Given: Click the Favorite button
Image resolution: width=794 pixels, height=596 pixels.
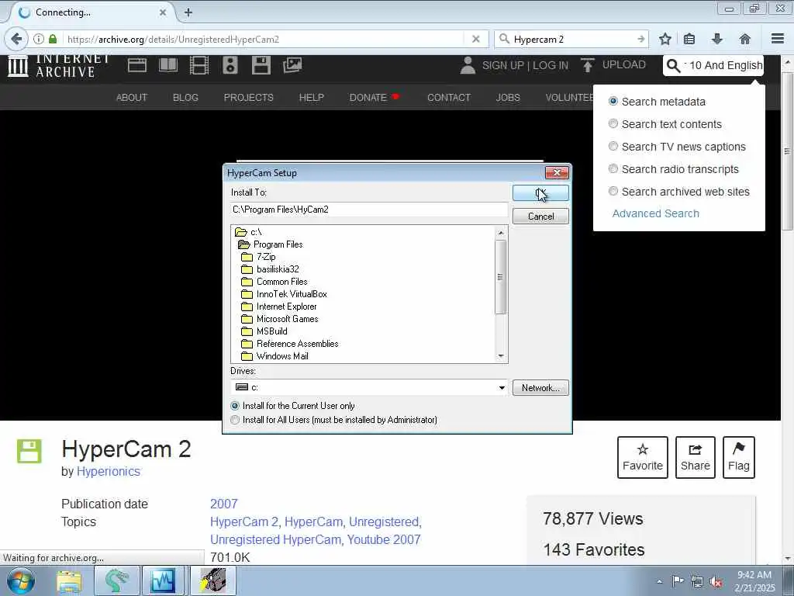Looking at the screenshot, I should tap(643, 457).
